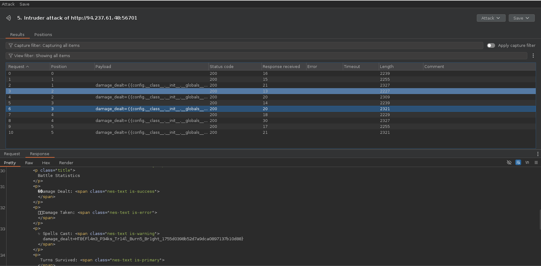
Task: Open the Save menu in menu bar
Action: (x=25, y=4)
